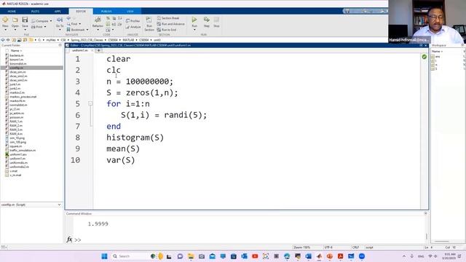
Task: Click the Zoom 150% status bar entry
Action: click(x=302, y=247)
